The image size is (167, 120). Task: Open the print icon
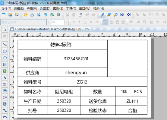click(x=32, y=15)
